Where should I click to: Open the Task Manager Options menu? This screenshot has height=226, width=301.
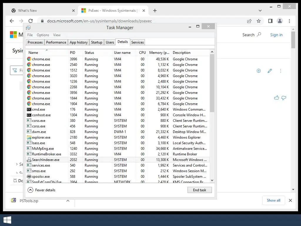43,35
